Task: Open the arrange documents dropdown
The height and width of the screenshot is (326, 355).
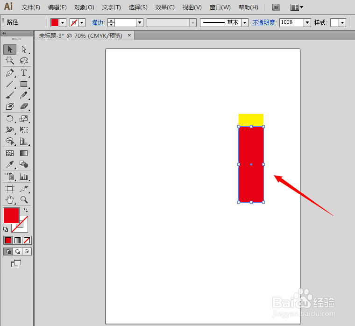Action: [x=297, y=7]
